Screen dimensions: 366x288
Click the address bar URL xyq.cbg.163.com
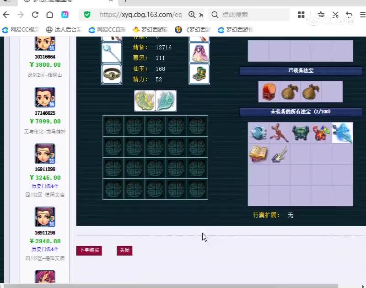point(140,15)
